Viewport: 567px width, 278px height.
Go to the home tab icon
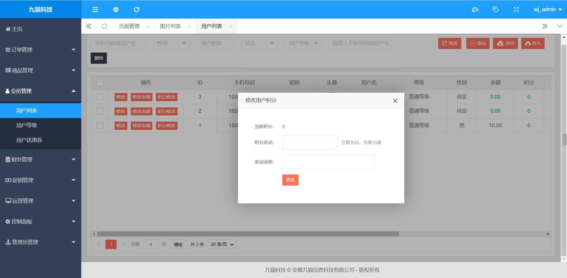pyautogui.click(x=104, y=26)
